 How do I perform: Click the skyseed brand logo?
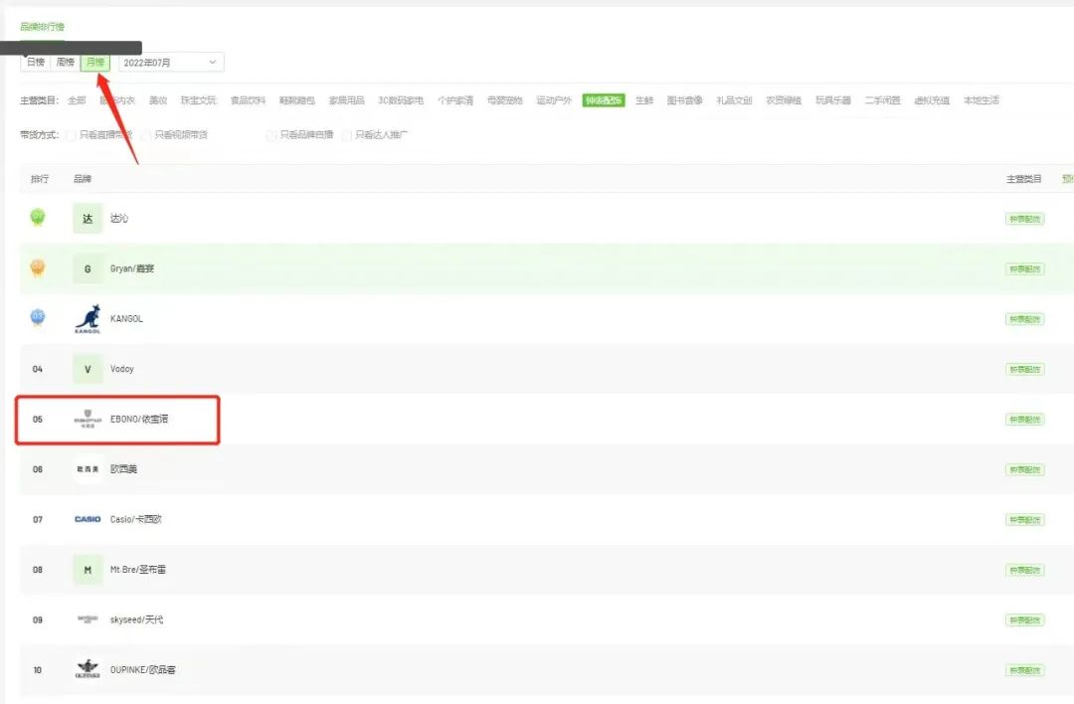tap(88, 619)
